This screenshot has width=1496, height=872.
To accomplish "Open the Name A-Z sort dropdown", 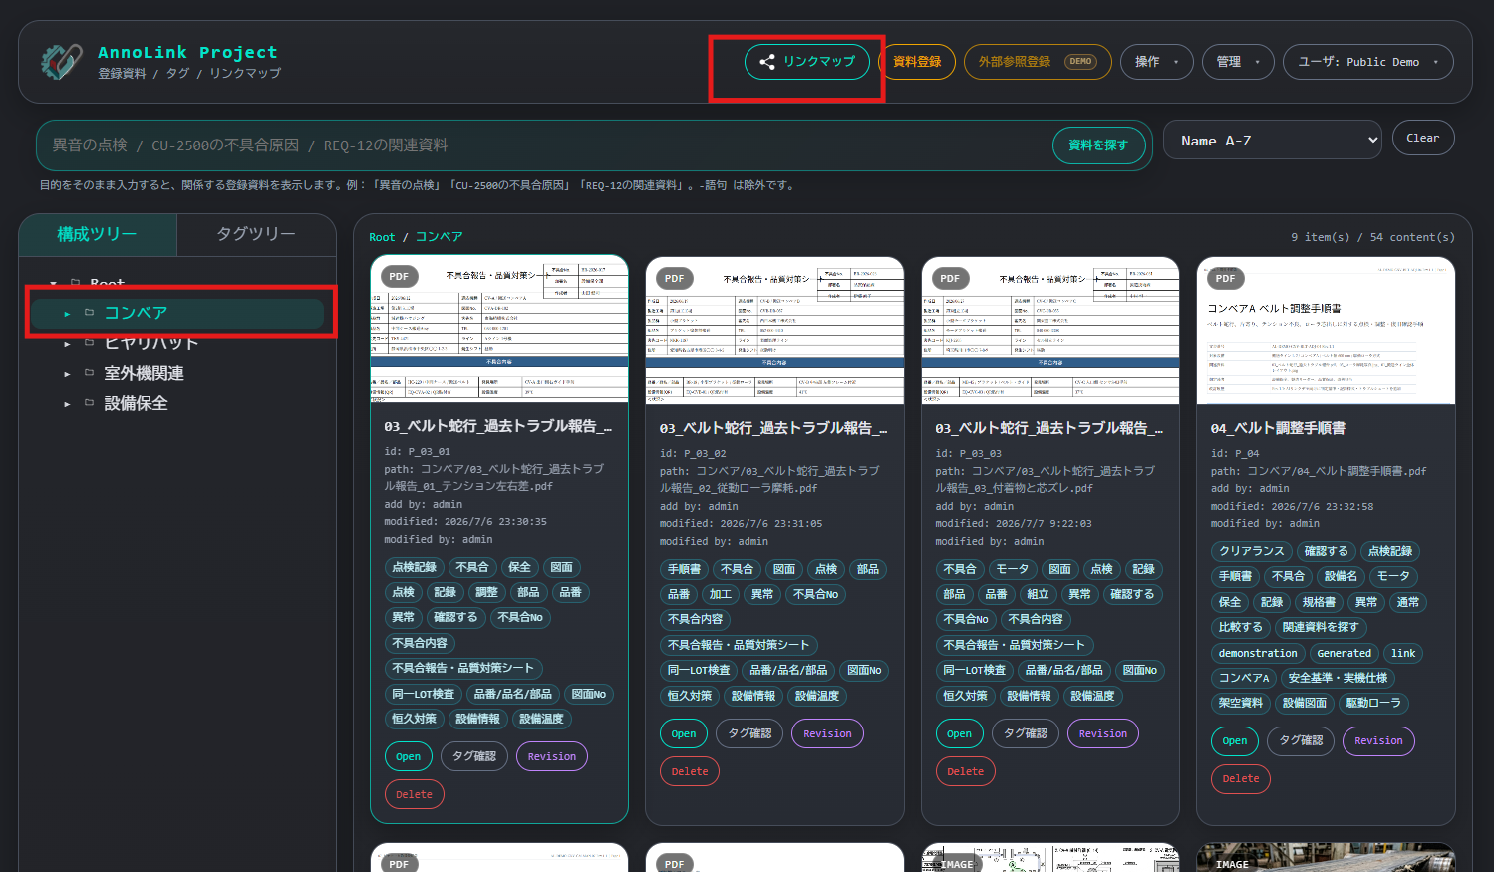I will (1273, 141).
